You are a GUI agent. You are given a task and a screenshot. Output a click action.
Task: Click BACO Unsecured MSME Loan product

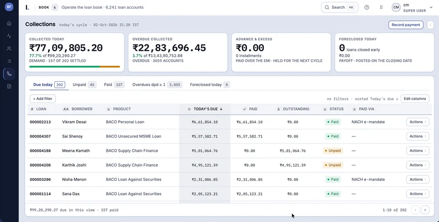point(133,136)
